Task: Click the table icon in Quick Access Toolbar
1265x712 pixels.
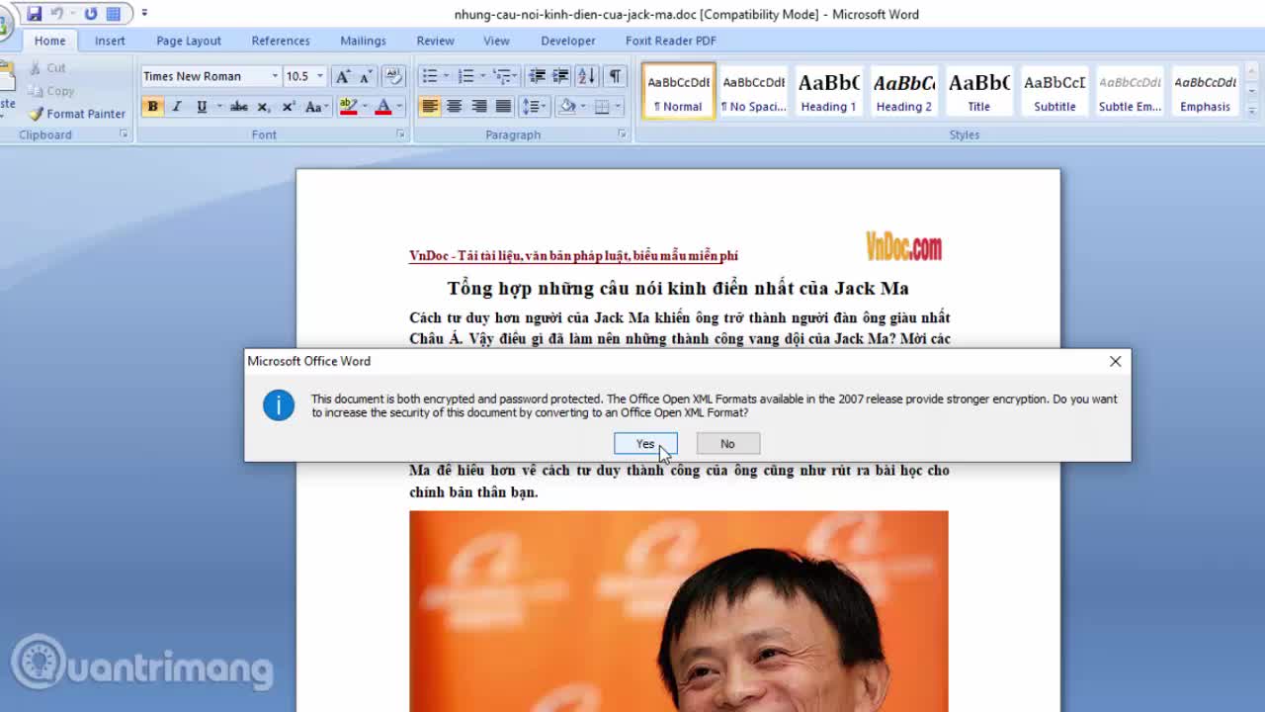Action: [114, 14]
